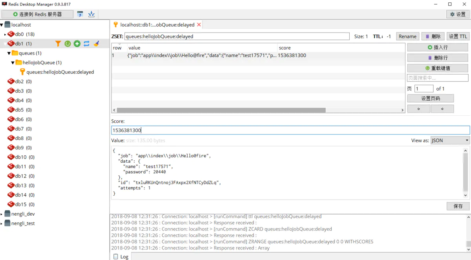
Task: Click the green reload icon on db1
Action: (68, 44)
